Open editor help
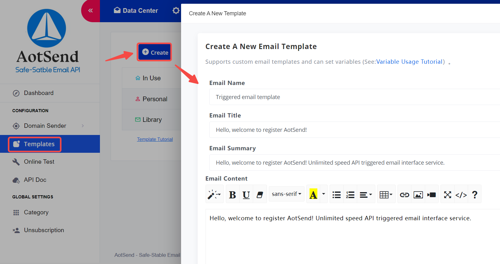This screenshot has width=500, height=264. (475, 194)
